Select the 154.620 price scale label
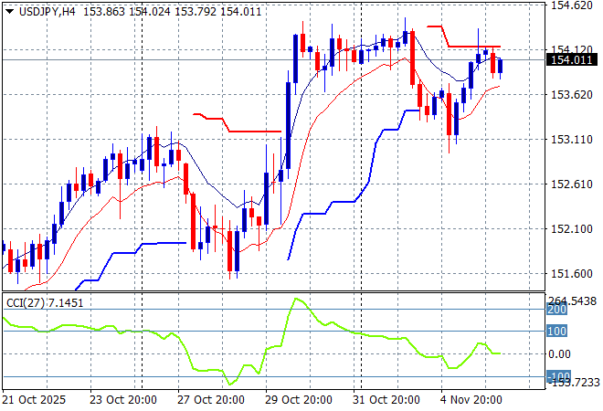 [572, 5]
